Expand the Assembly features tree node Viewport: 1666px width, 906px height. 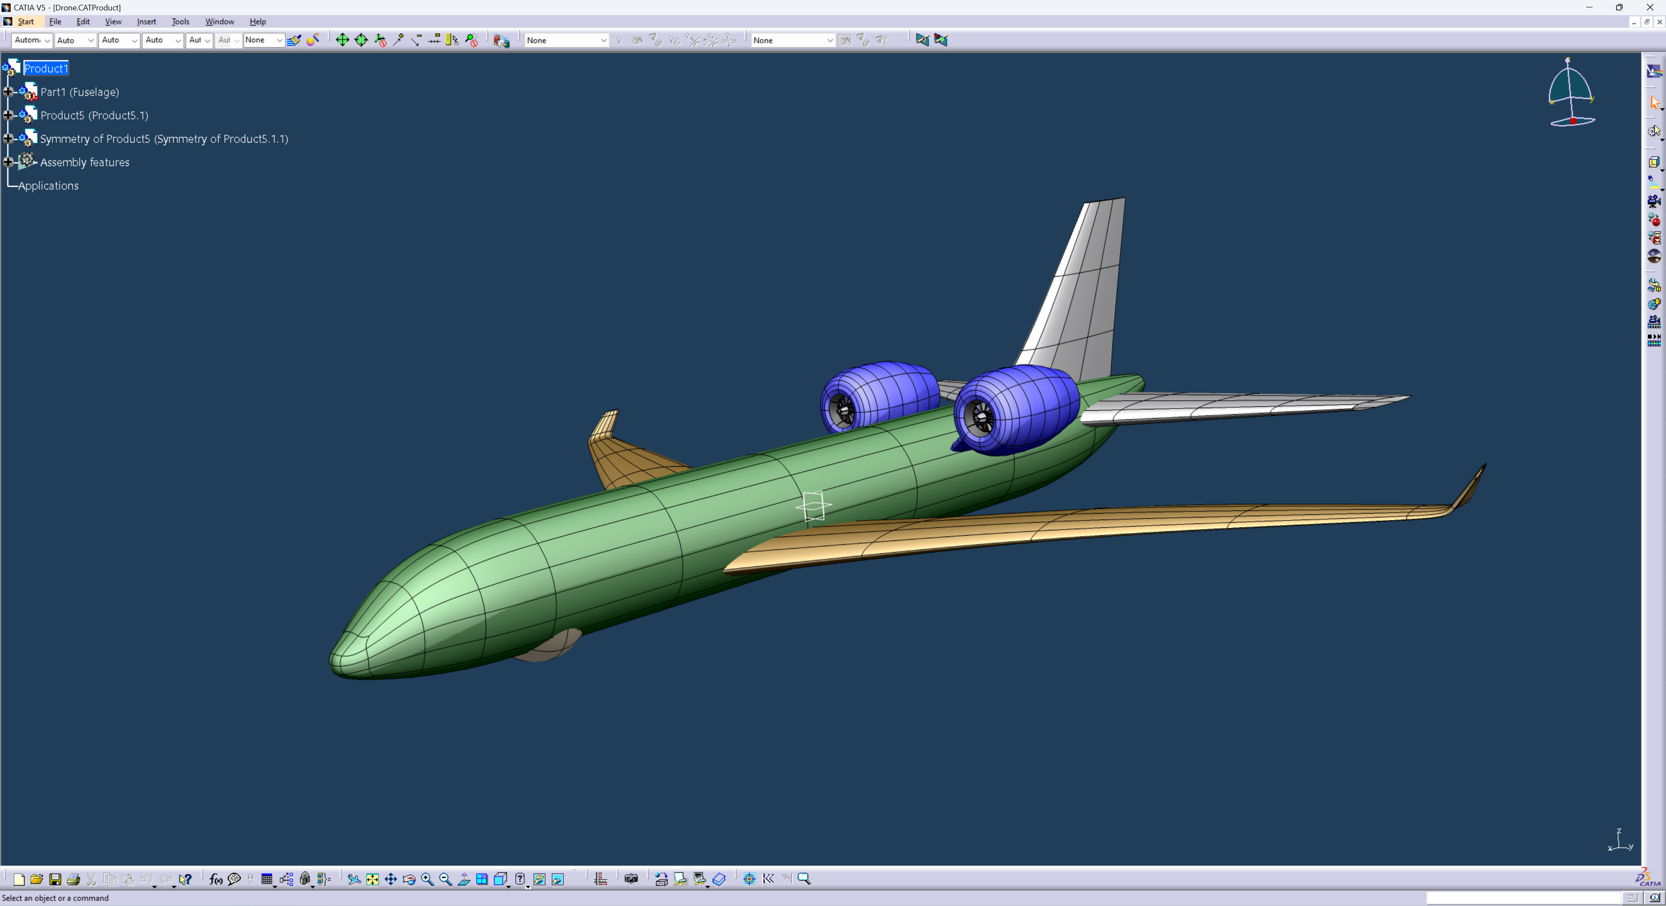click(x=8, y=162)
